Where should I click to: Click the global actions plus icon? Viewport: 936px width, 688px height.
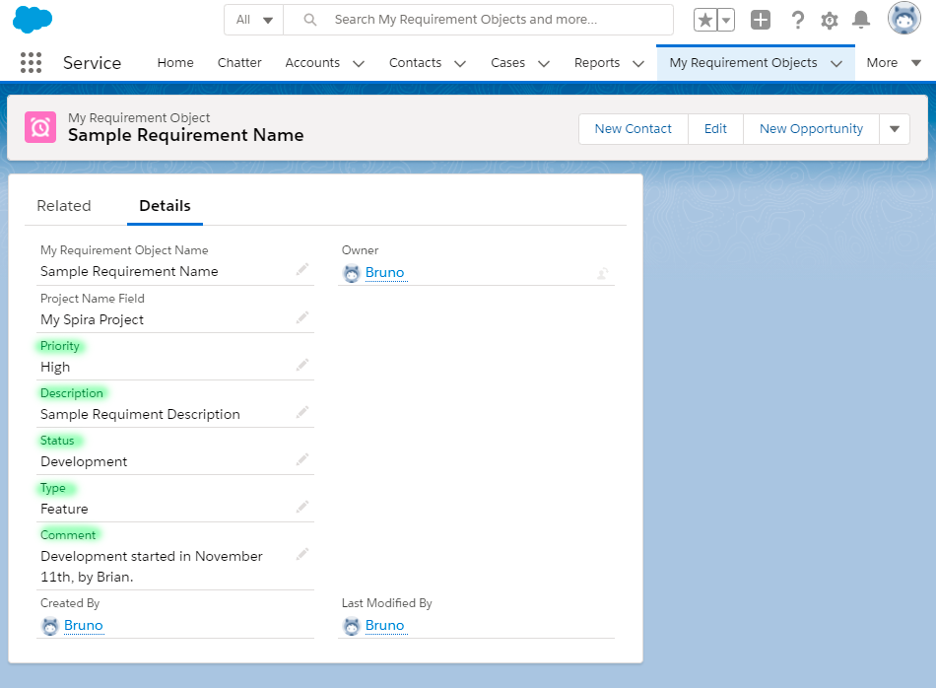tap(761, 20)
